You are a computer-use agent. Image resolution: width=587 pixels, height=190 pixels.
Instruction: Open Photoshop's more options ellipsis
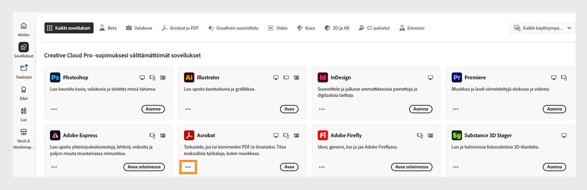54,109
